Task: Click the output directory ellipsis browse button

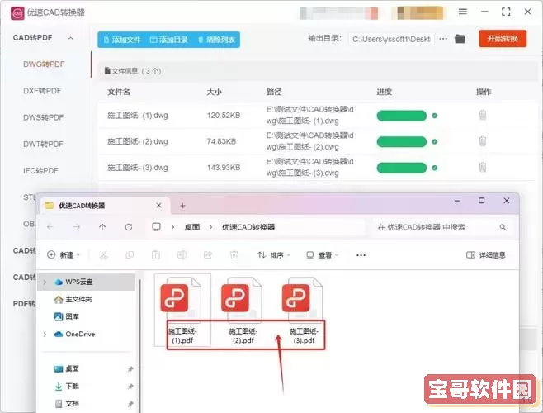Action: tap(443, 39)
